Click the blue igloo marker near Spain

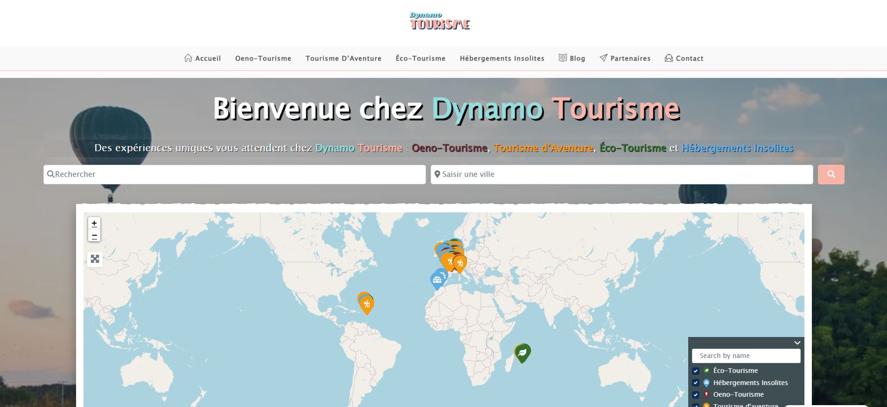click(437, 280)
